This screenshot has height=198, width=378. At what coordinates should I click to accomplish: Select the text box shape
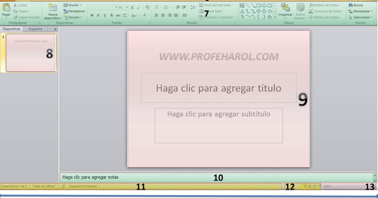pyautogui.click(x=242, y=5)
